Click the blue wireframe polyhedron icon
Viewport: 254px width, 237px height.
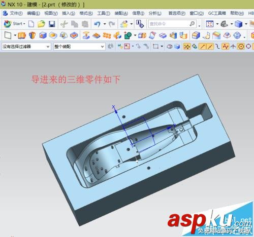pyautogui.click(x=237, y=35)
